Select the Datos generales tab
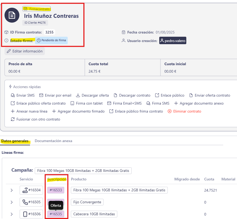 [x=15, y=141]
